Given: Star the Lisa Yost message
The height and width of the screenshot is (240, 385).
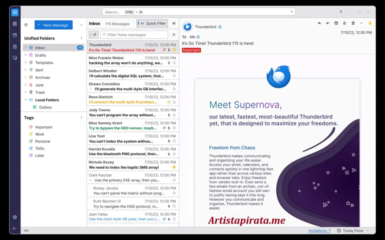Looking at the screenshot, I should [174, 141].
